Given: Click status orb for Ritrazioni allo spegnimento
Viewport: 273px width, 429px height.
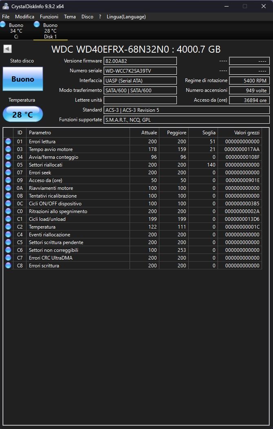Looking at the screenshot, I should click(8, 211).
